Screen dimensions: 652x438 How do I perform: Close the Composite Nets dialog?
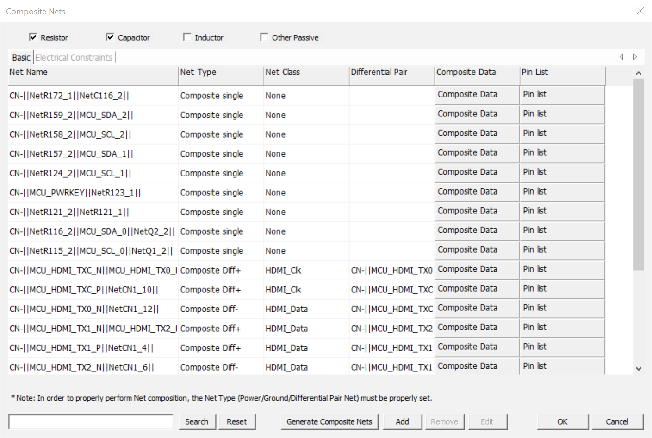click(640, 11)
